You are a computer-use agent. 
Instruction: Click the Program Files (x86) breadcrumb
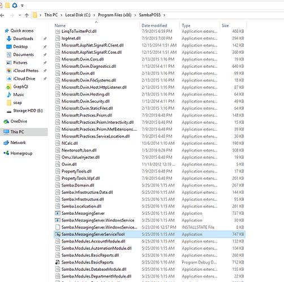tap(115, 15)
